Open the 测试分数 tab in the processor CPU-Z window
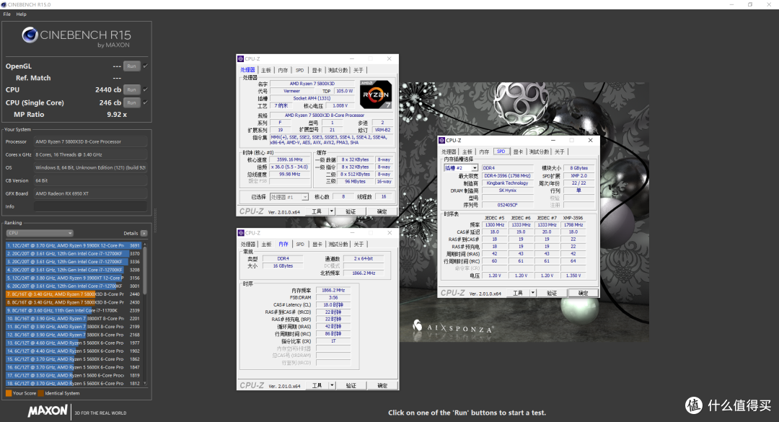The width and height of the screenshot is (779, 422). (x=338, y=70)
